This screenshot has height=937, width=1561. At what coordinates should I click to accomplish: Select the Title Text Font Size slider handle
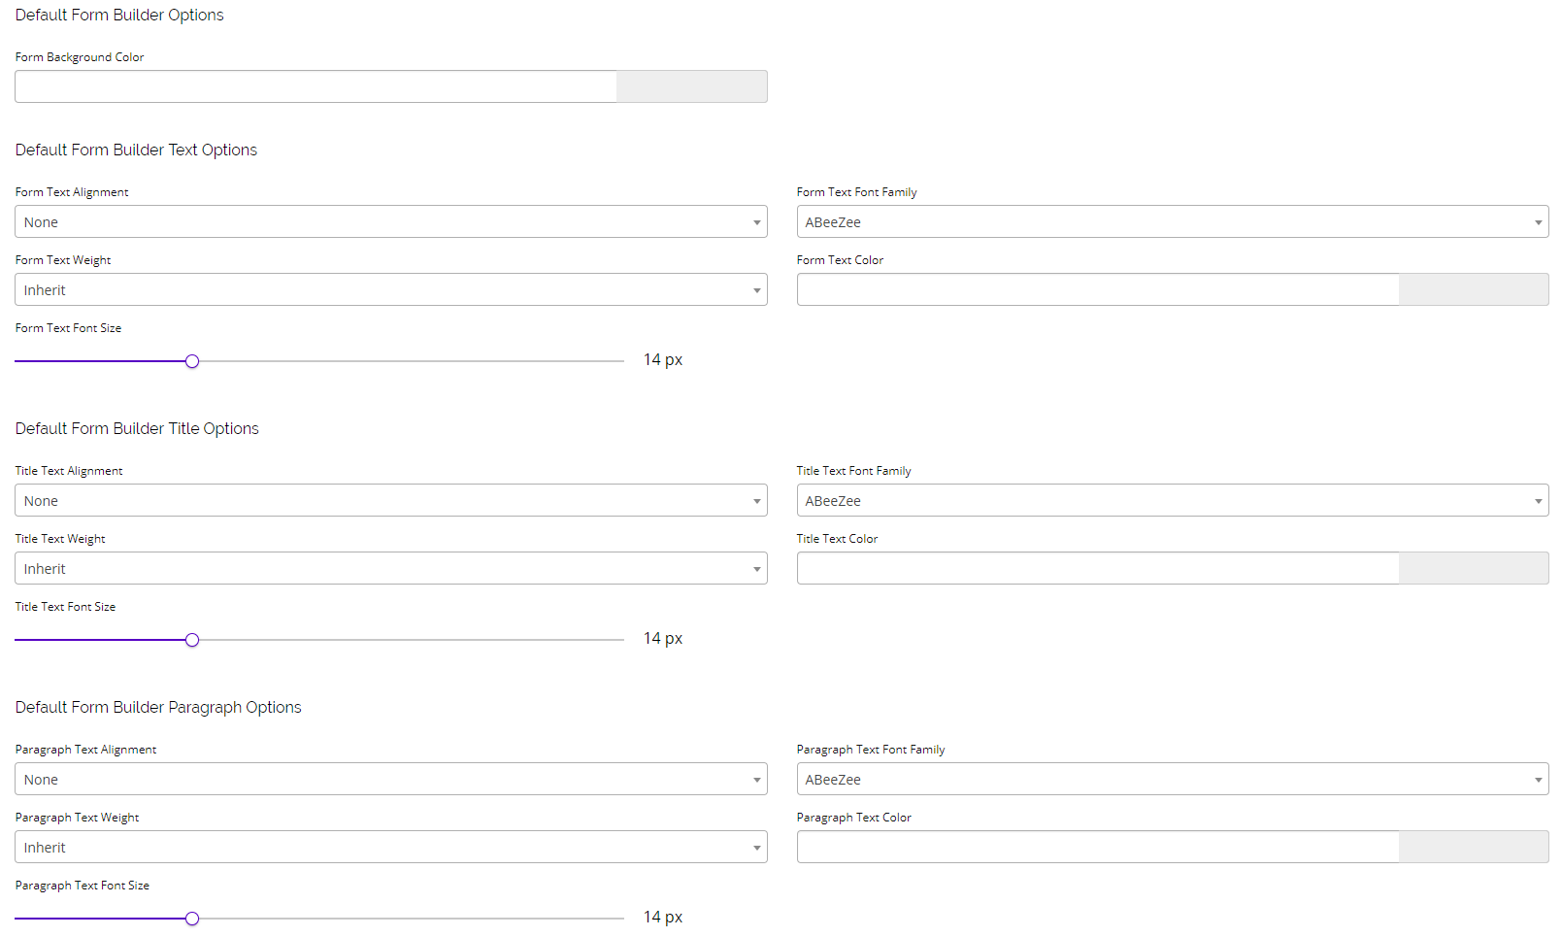(191, 639)
